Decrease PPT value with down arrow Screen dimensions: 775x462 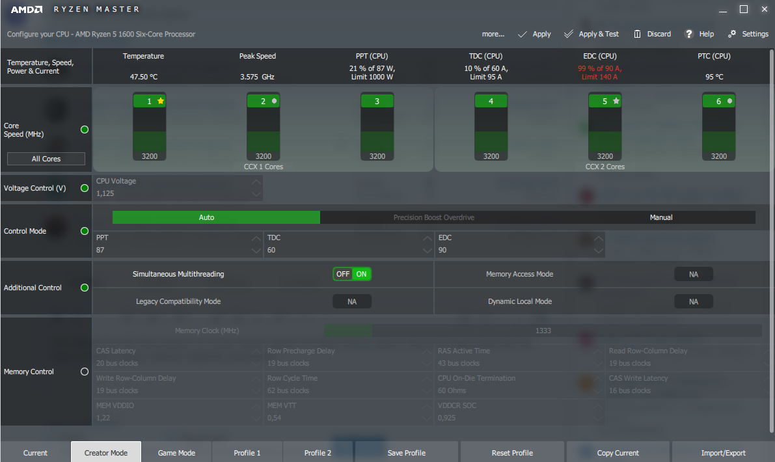tap(256, 251)
